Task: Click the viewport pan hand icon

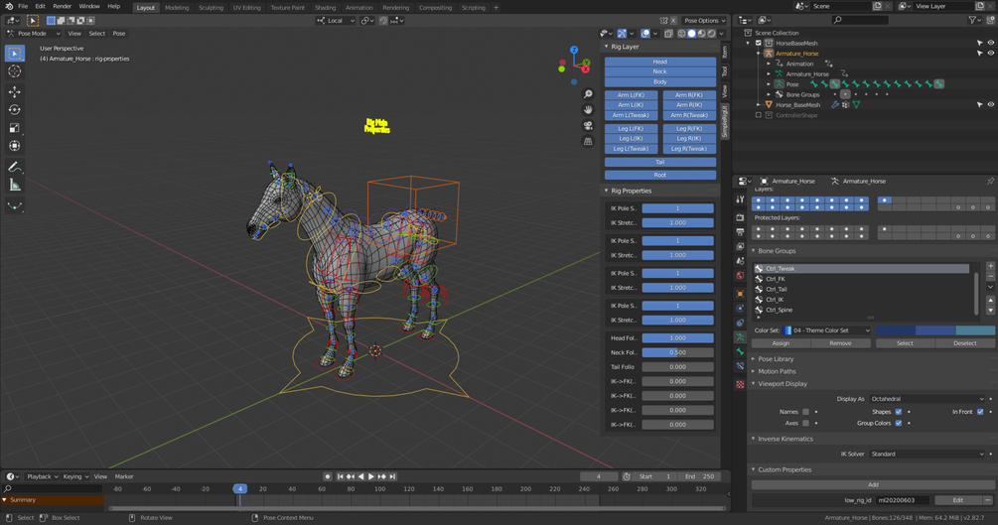Action: [x=588, y=109]
